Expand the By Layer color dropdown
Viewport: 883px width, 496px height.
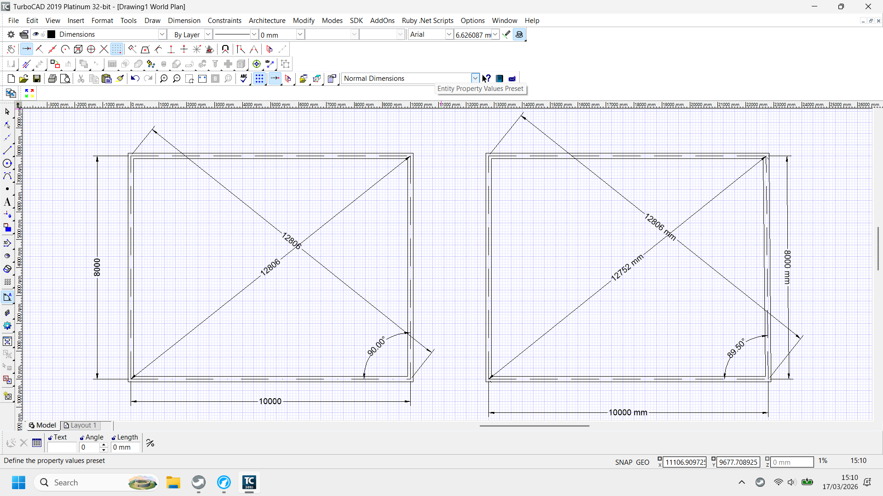click(208, 34)
